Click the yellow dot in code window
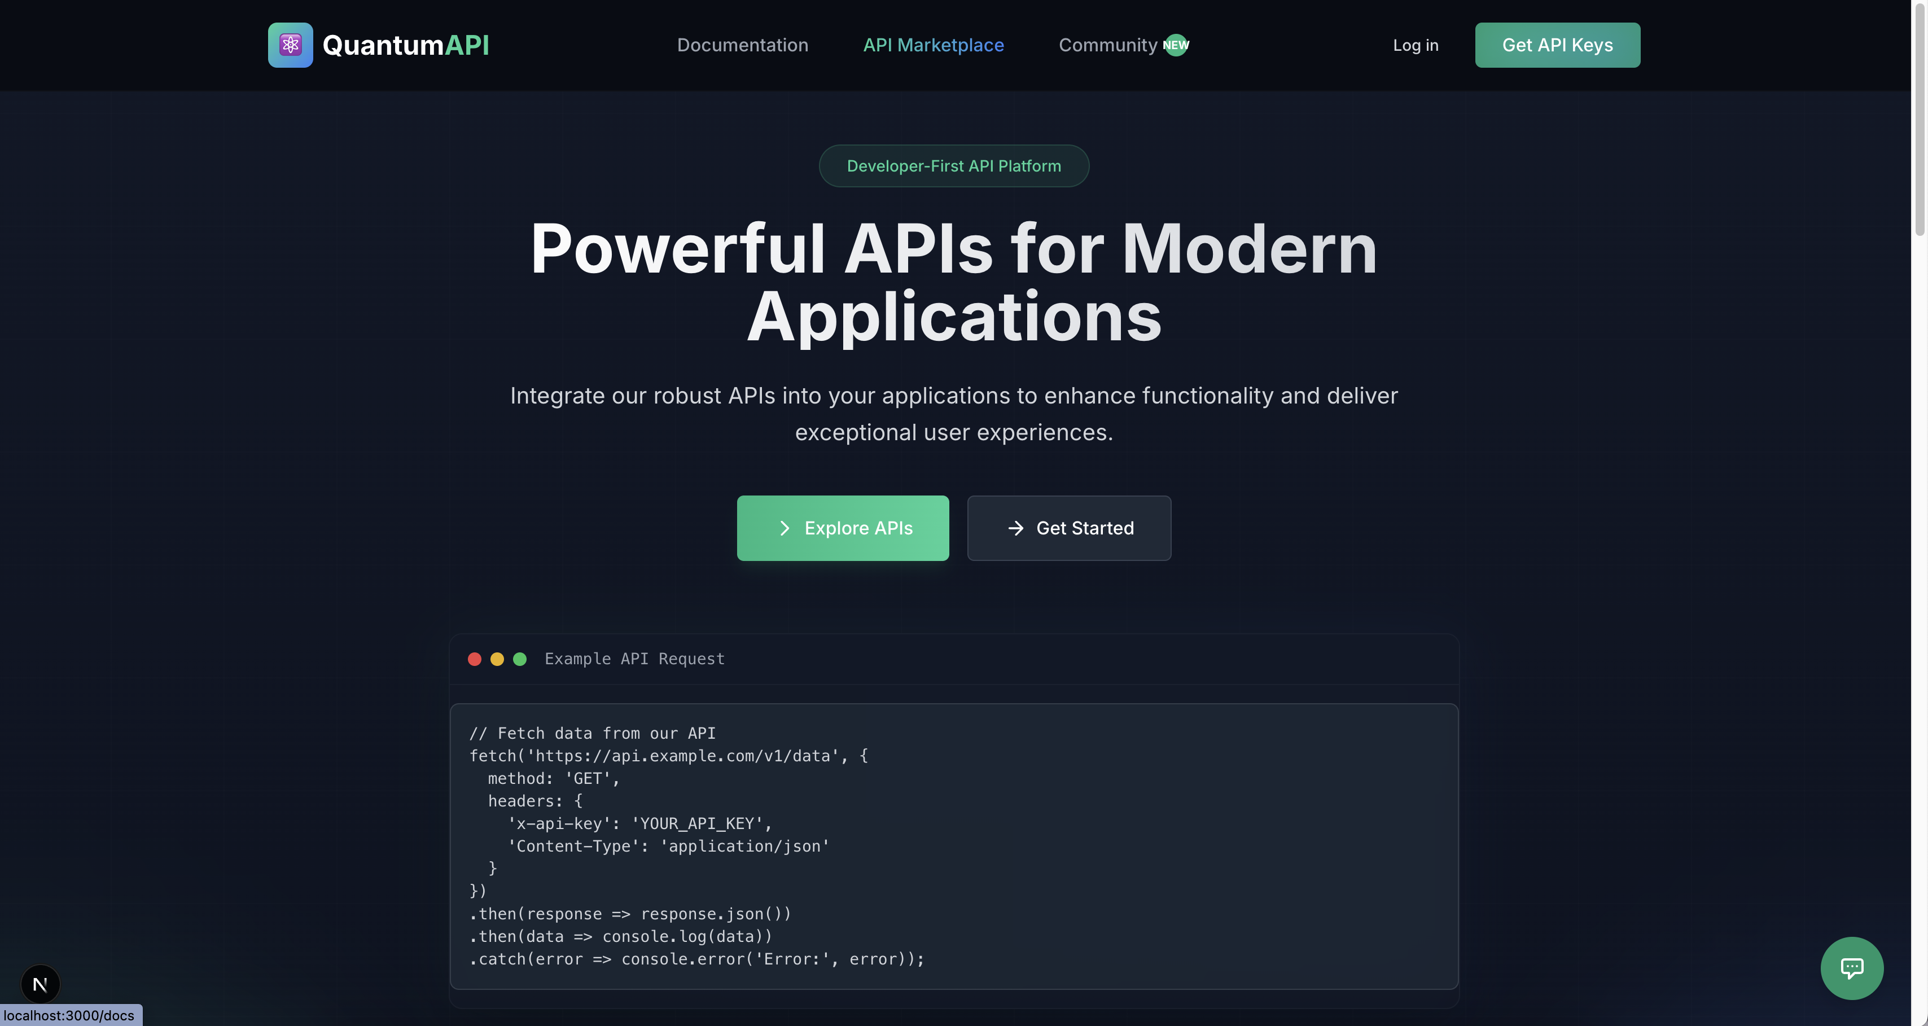 497,659
